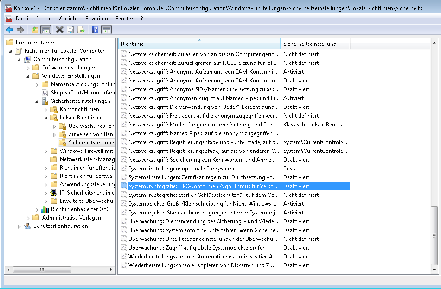
Task: Toggle the console tree show/hide button
Action: (45, 30)
